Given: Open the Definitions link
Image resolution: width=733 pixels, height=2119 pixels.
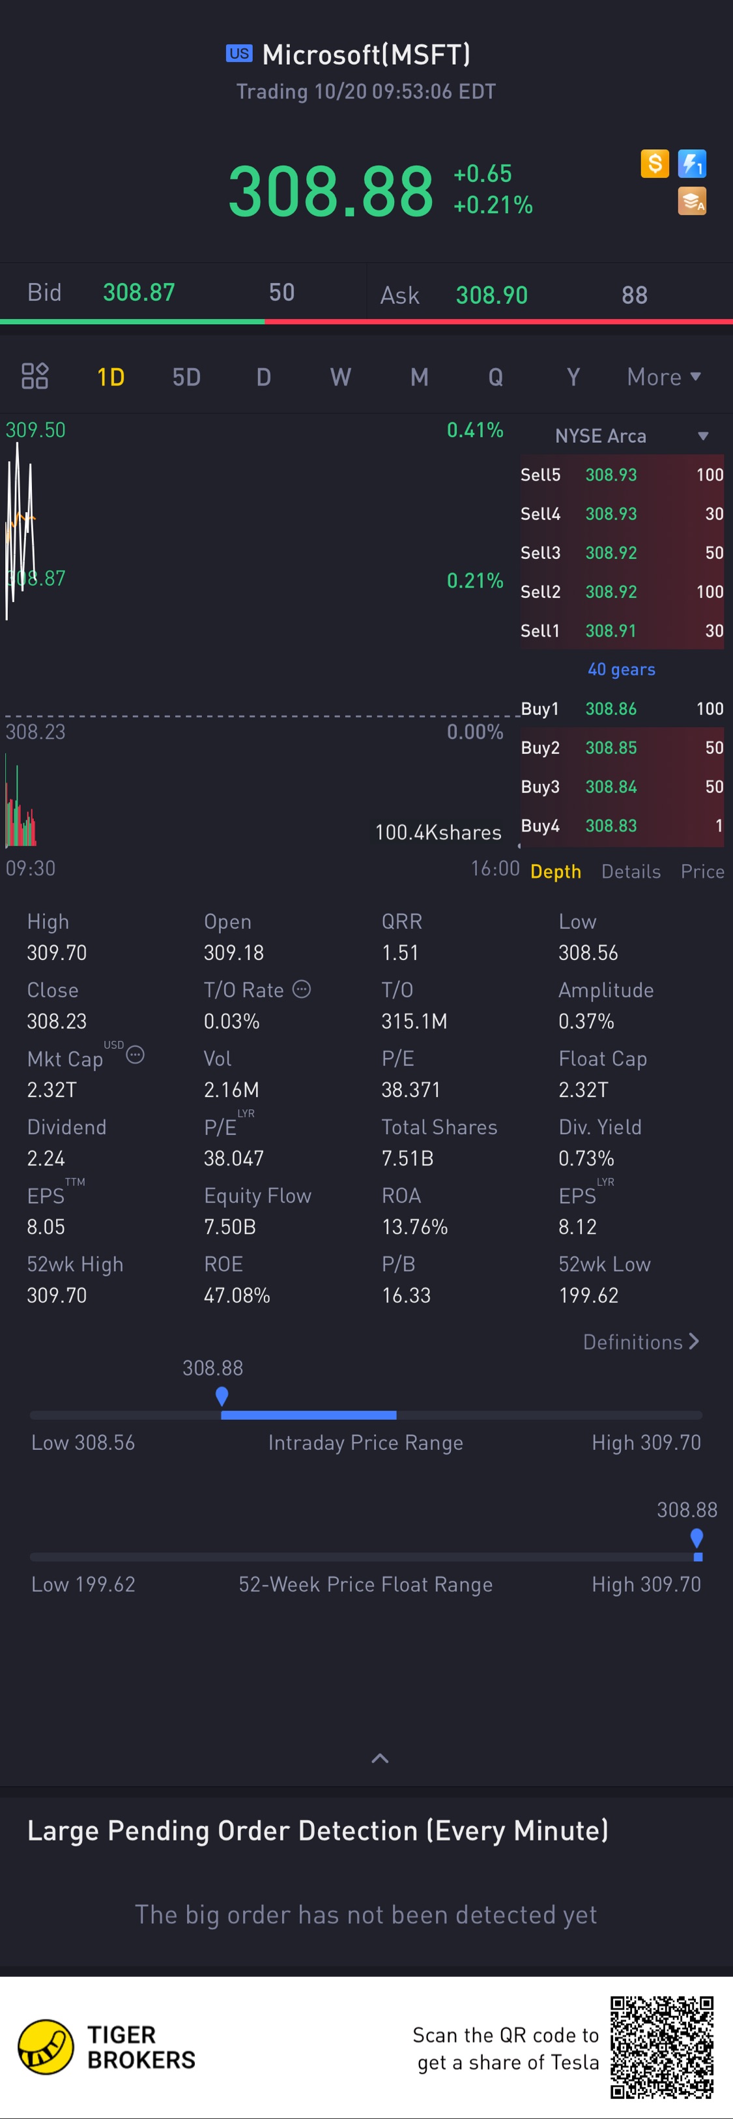Looking at the screenshot, I should click(x=641, y=1342).
